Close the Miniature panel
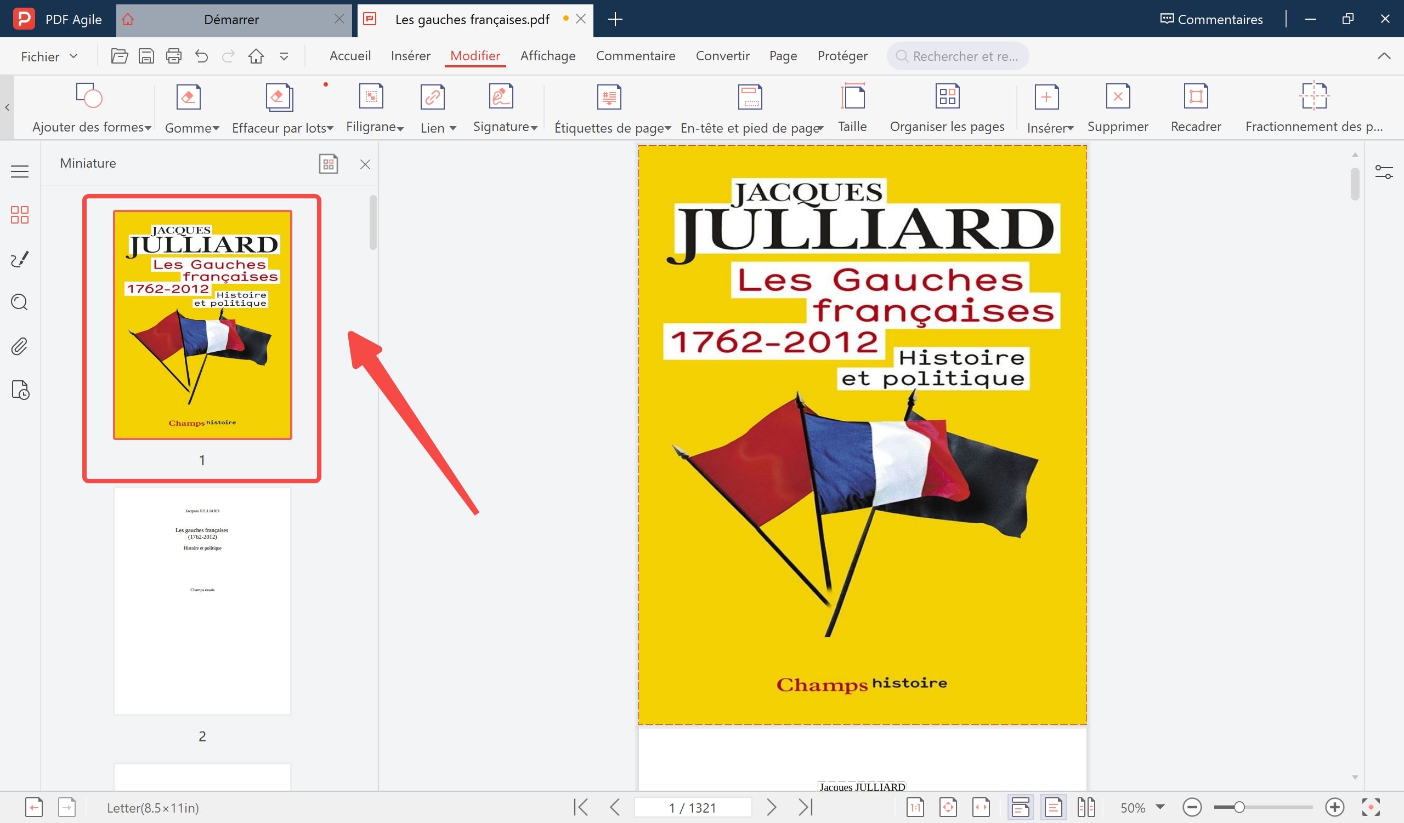This screenshot has width=1404, height=823. point(365,164)
